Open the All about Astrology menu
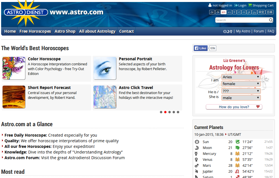The width and height of the screenshot is (279, 178). (97, 31)
